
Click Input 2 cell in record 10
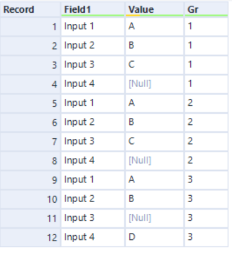coord(93,199)
